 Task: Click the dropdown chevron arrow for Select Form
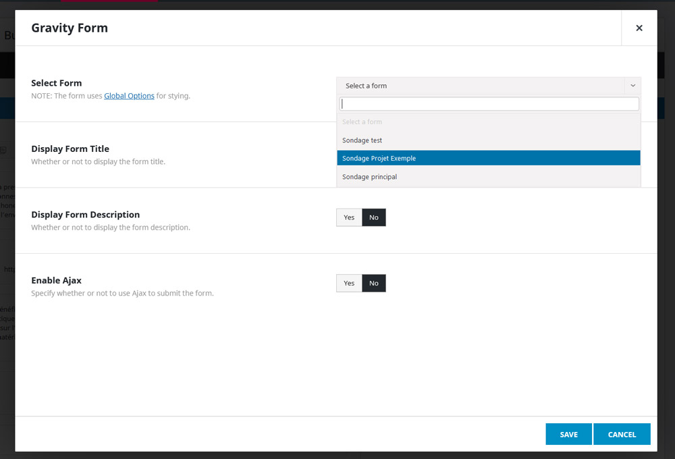pos(632,86)
